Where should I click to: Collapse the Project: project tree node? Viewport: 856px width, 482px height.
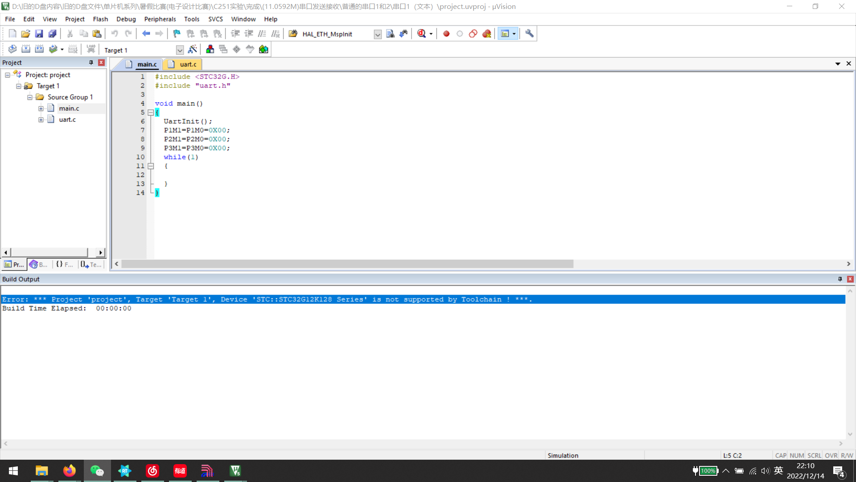pyautogui.click(x=8, y=75)
